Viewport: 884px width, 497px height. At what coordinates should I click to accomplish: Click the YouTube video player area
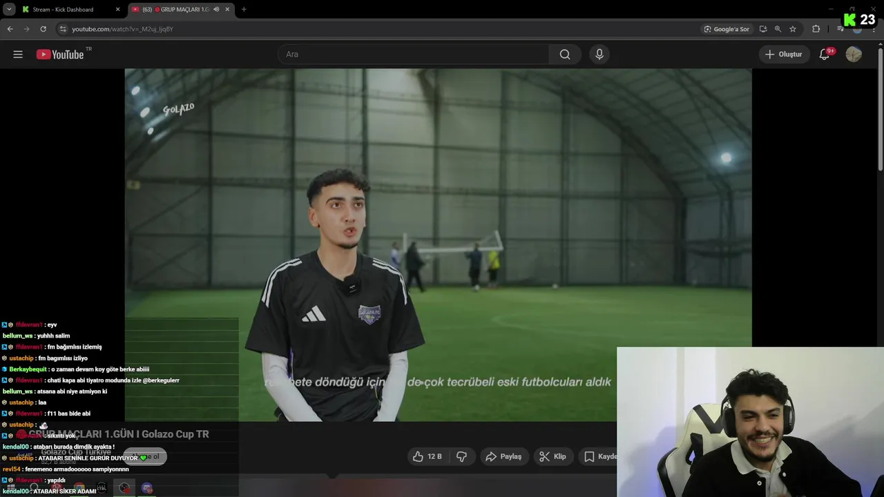click(x=438, y=245)
